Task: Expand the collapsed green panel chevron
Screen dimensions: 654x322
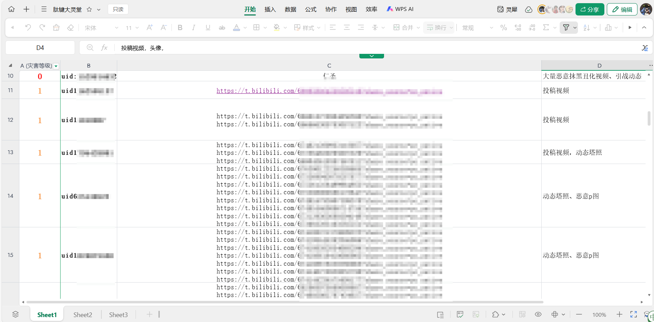Action: (x=371, y=56)
